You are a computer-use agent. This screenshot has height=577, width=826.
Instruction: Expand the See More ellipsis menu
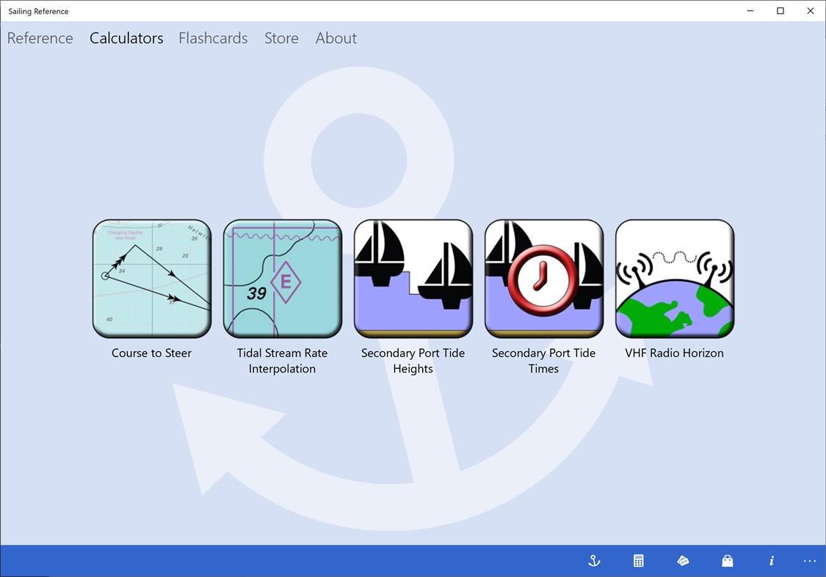(809, 560)
